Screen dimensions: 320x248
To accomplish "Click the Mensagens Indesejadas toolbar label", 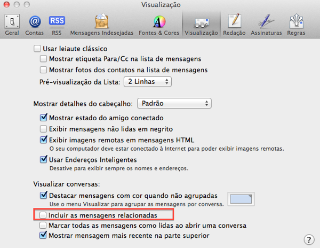I will coord(102,33).
